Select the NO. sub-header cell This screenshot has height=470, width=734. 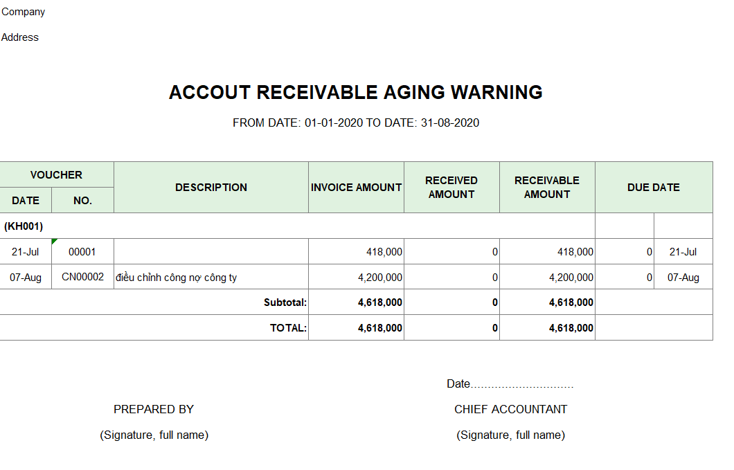(82, 200)
